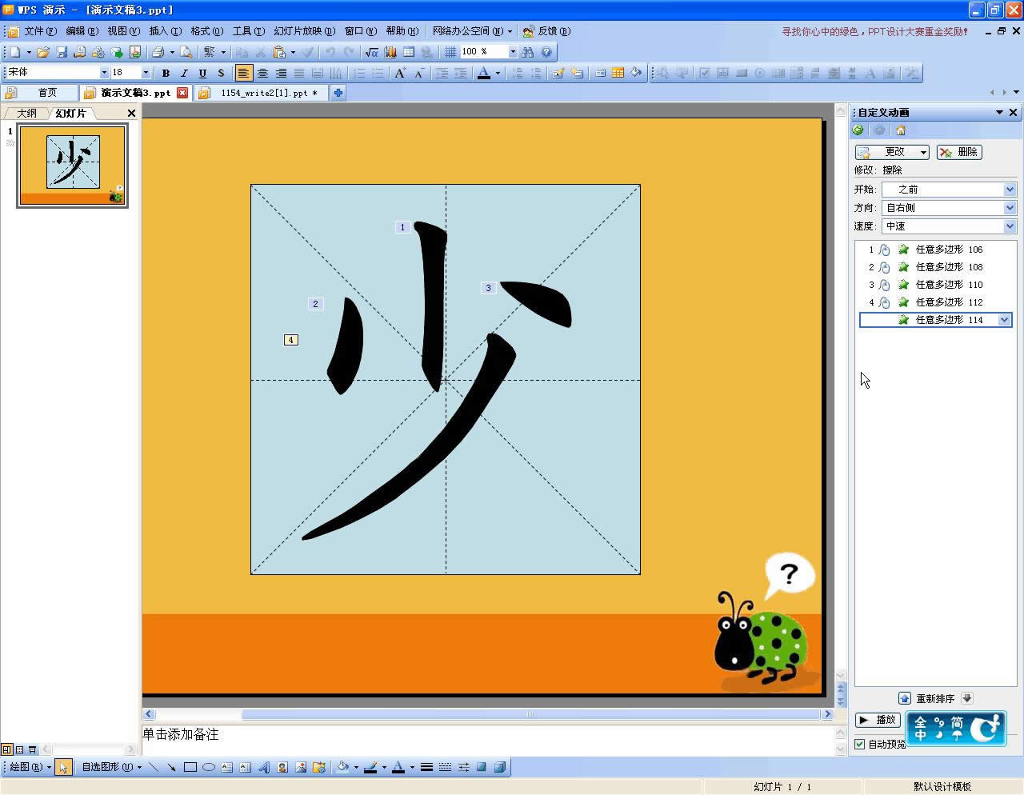Click the Find binoculars icon
1024x795 pixels.
tap(527, 52)
